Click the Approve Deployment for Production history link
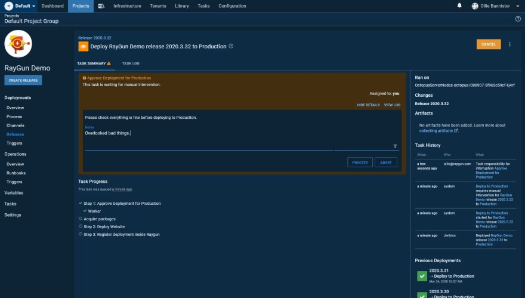525x298 pixels. pos(491,173)
